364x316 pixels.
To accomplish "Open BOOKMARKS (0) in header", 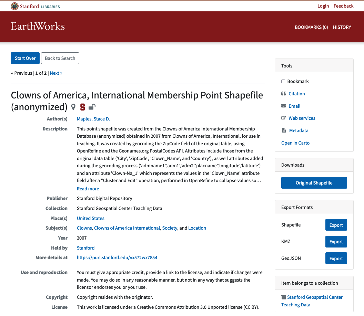I will point(311,27).
